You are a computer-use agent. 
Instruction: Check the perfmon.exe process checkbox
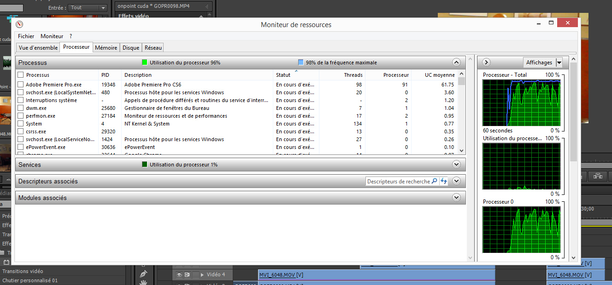click(20, 116)
